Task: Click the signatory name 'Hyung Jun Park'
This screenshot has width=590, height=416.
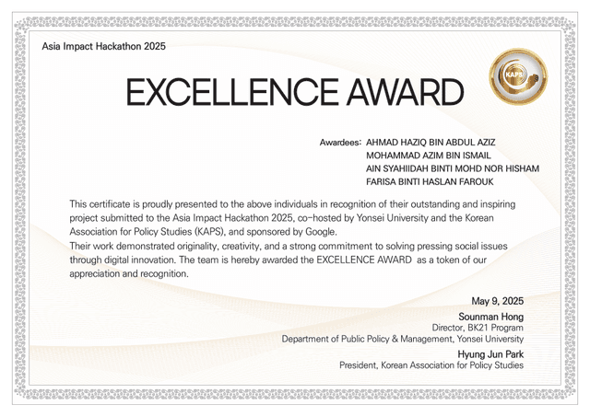Action: [x=490, y=354]
